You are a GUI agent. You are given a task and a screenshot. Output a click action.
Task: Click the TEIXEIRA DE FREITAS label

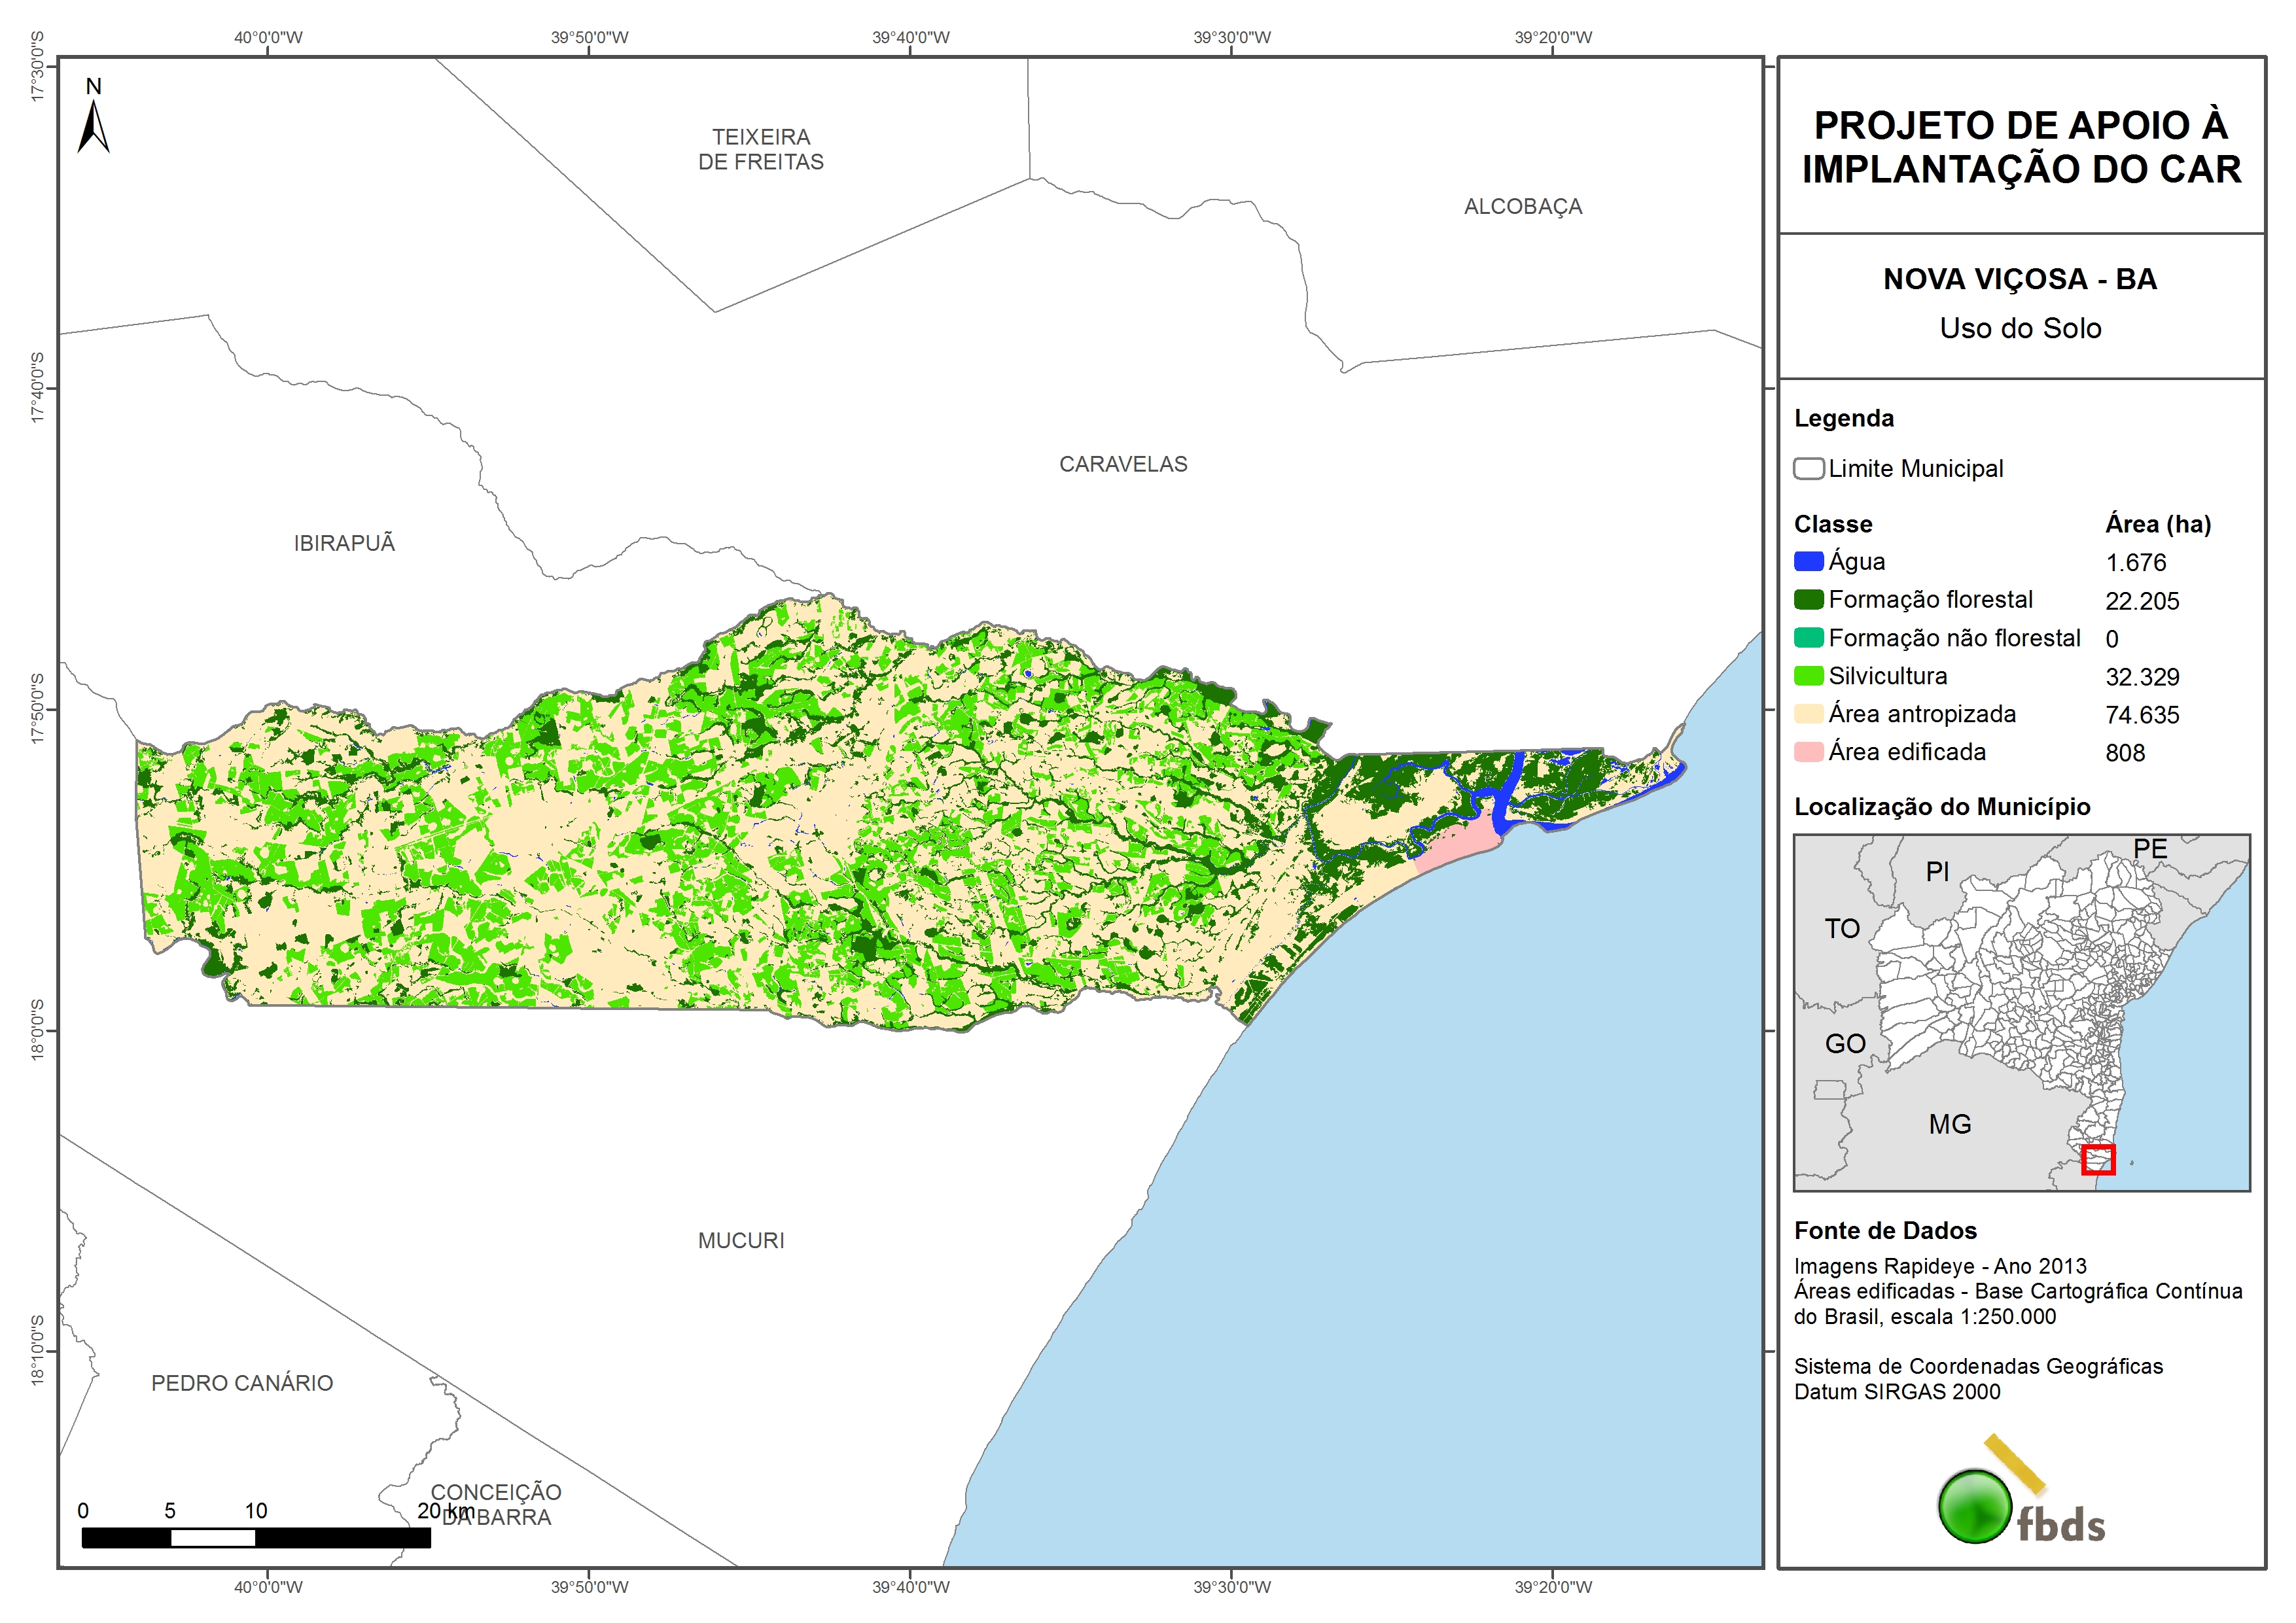[x=761, y=149]
